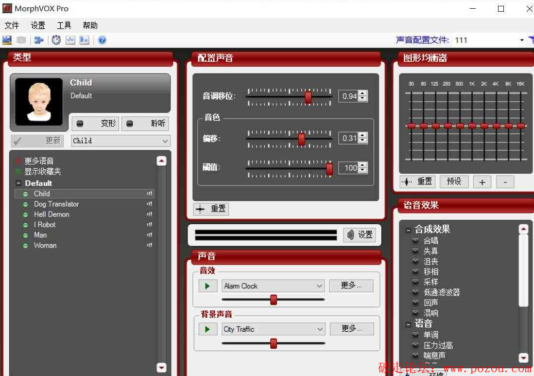The image size is (534, 376).
Task: Click the equalizer minus button
Action: (505, 182)
